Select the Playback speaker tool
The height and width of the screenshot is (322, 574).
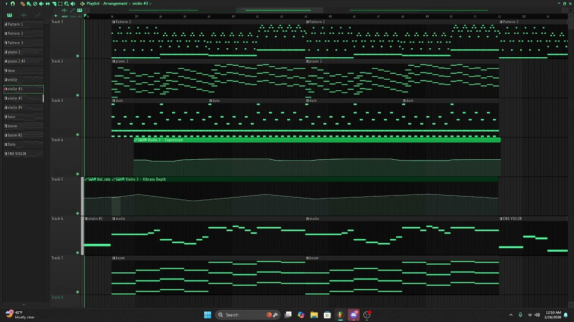pos(73,4)
